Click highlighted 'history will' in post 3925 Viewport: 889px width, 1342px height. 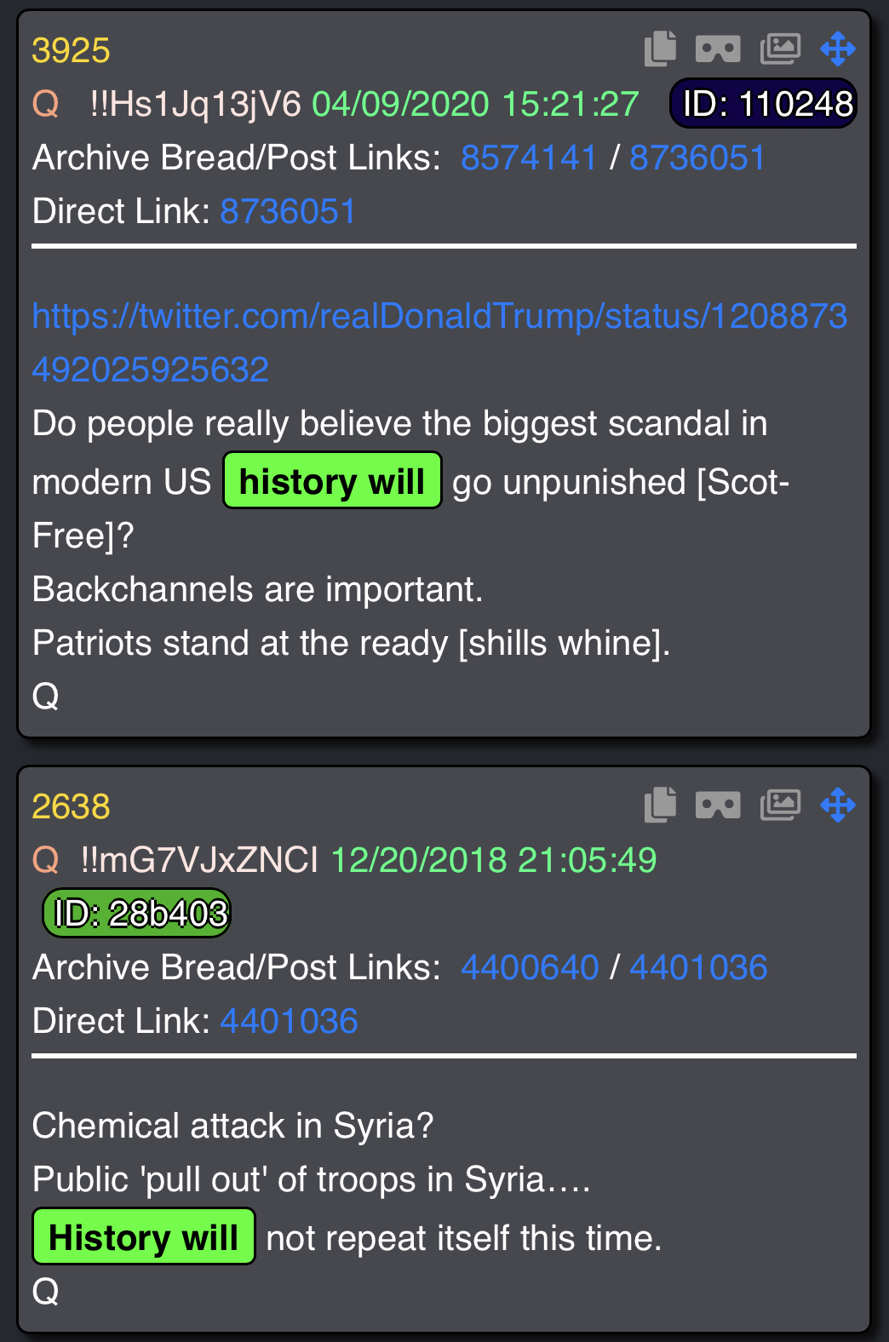(x=332, y=481)
